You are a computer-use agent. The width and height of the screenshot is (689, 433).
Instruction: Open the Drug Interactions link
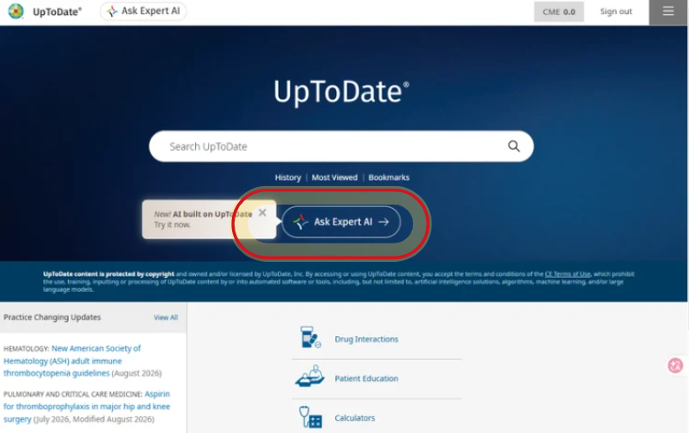tap(366, 339)
